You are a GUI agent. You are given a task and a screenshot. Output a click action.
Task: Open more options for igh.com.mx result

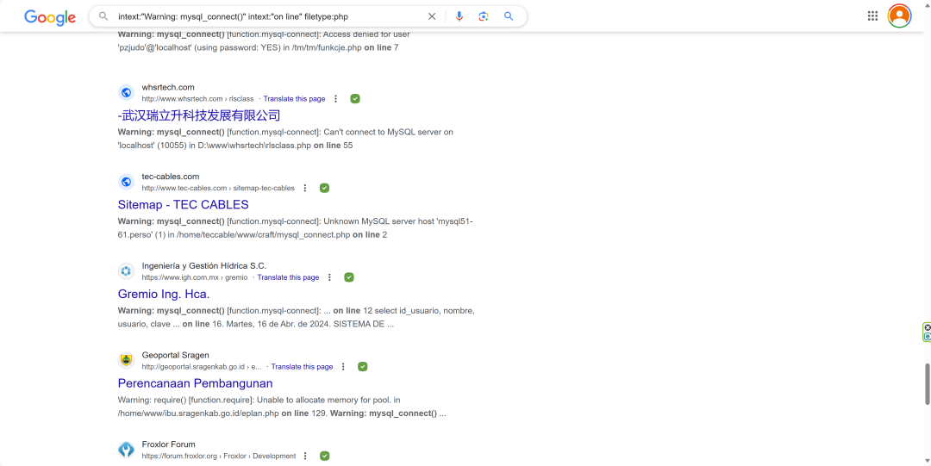(x=329, y=277)
